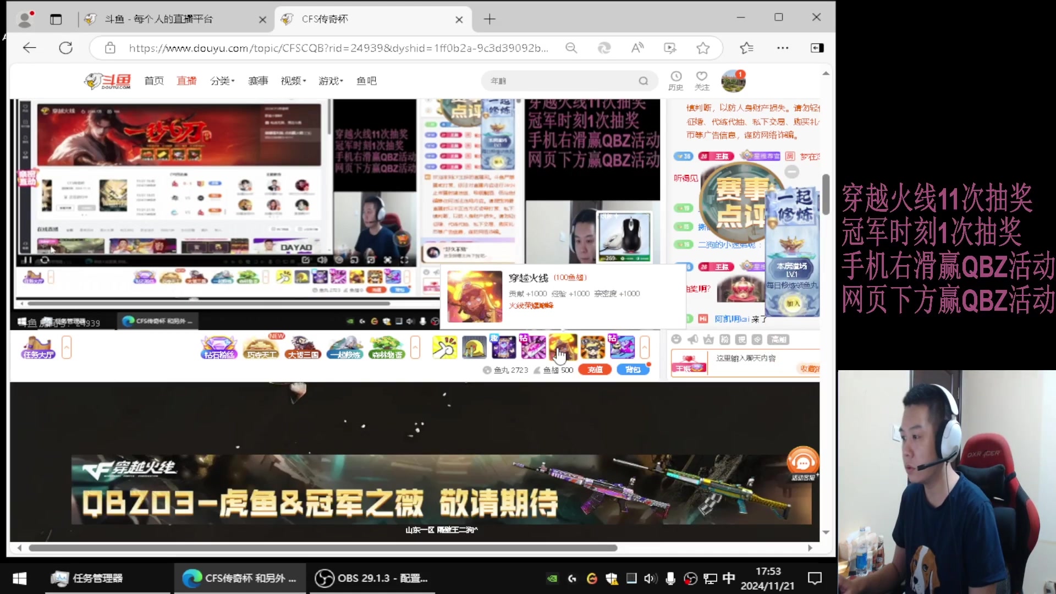Viewport: 1056px width, 594px height.
Task: Toggle the 粉 badge filter in chat toolbar
Action: [725, 339]
